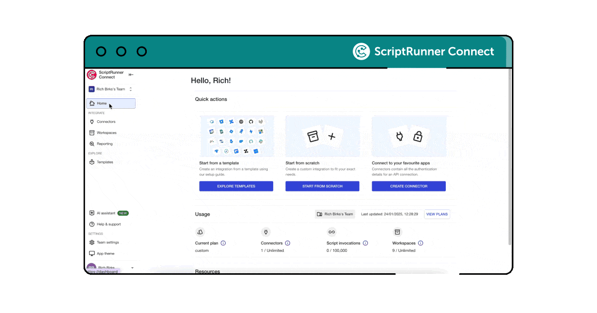Screen dimensions: 597x313
Task: Click the App theme monitor icon
Action: (92, 253)
